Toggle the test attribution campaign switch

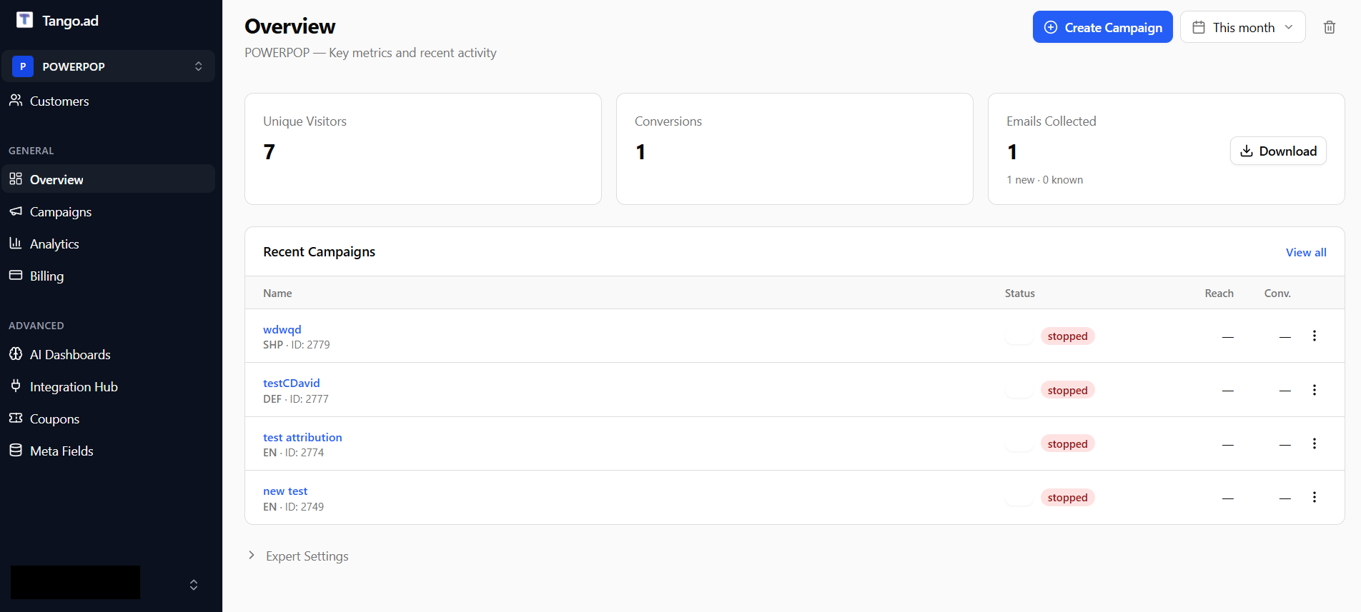point(1019,443)
